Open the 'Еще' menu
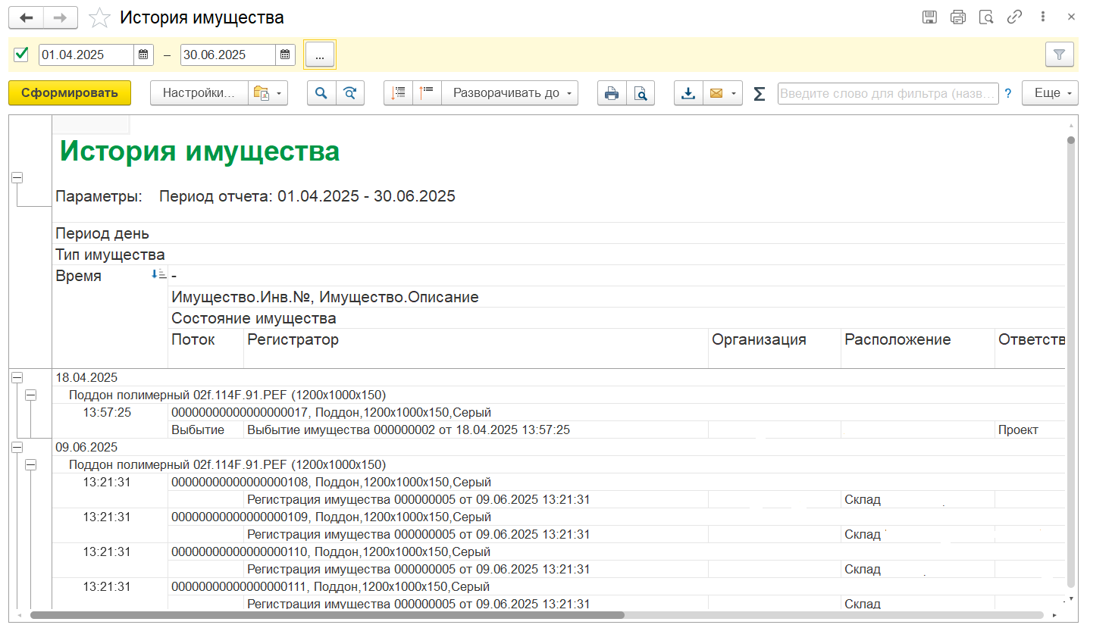 click(x=1050, y=93)
